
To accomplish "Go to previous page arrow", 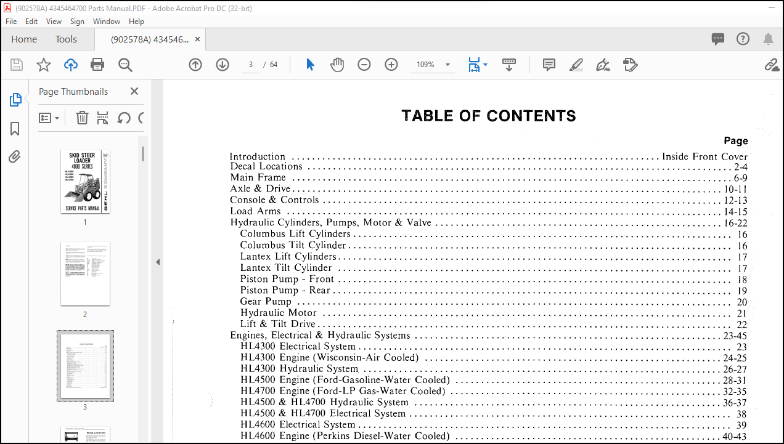I will 195,65.
